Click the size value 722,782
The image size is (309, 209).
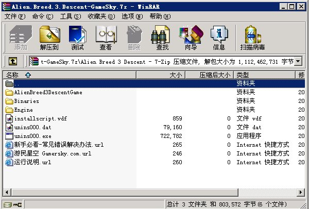point(171,136)
